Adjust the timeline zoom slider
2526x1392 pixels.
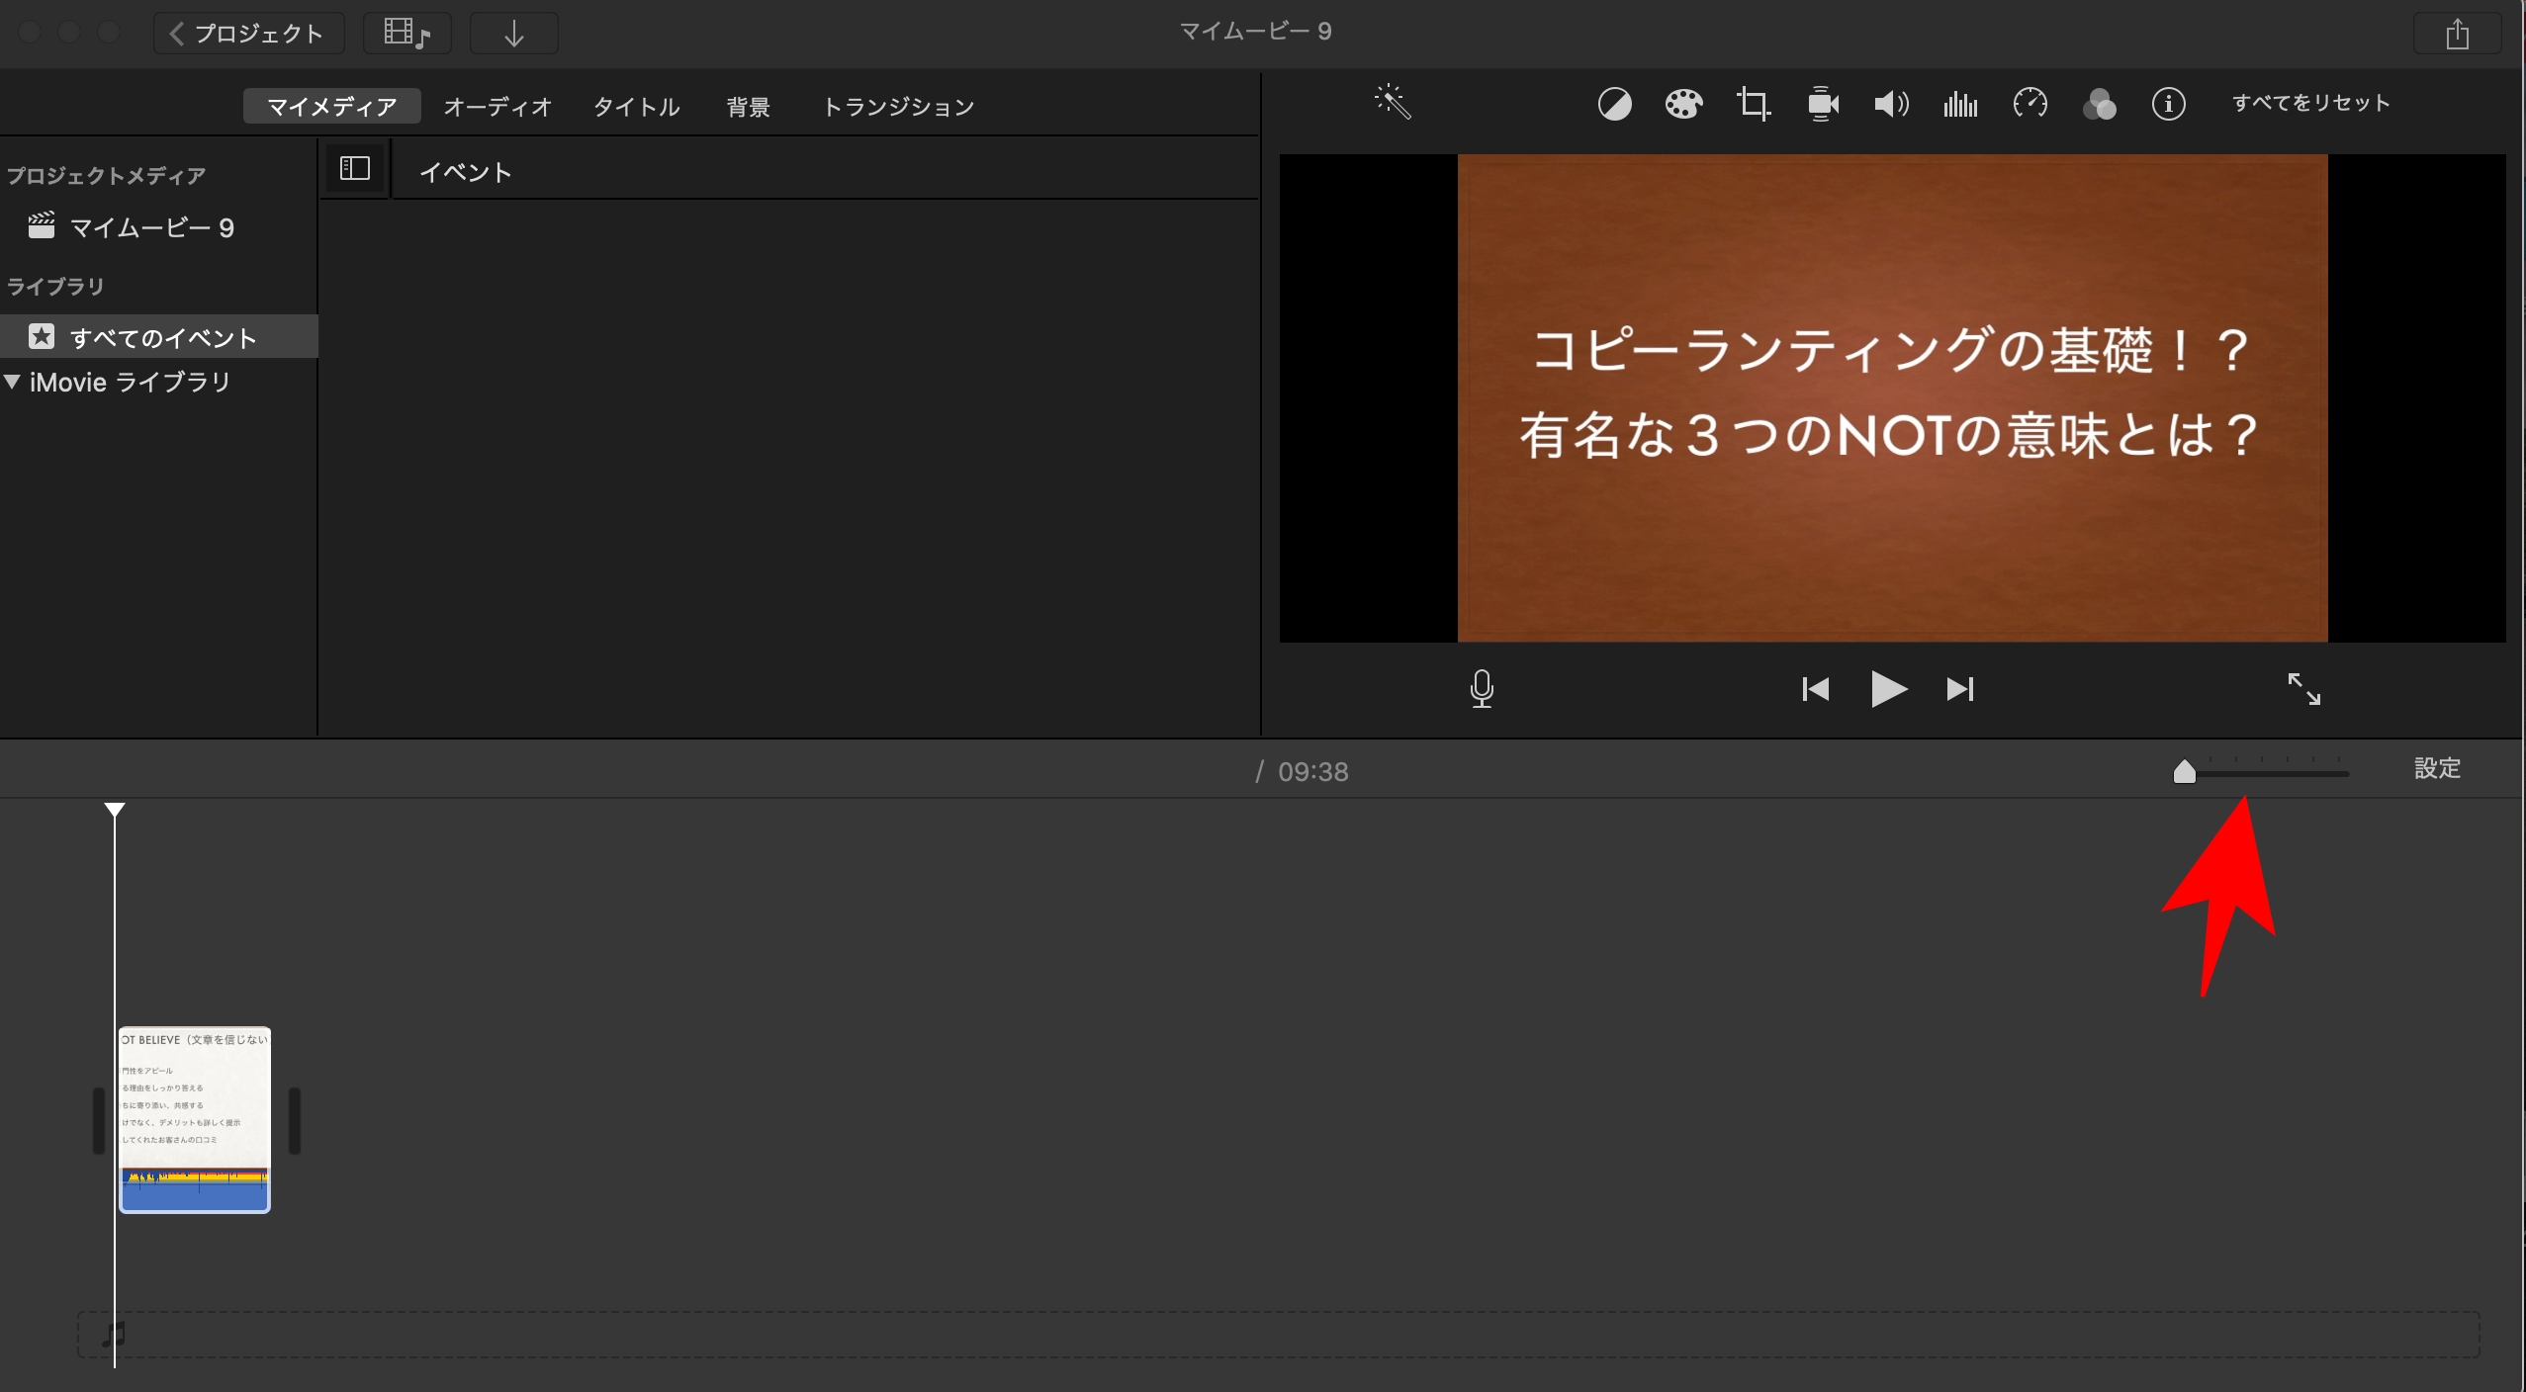[x=2184, y=772]
